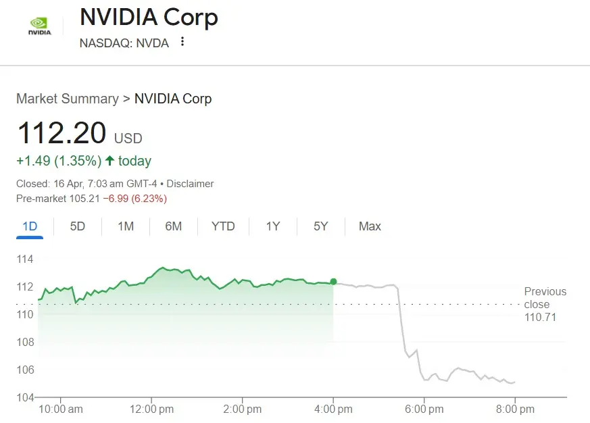The height and width of the screenshot is (423, 590).
Task: Select the 6M chart tab
Action: coord(174,226)
